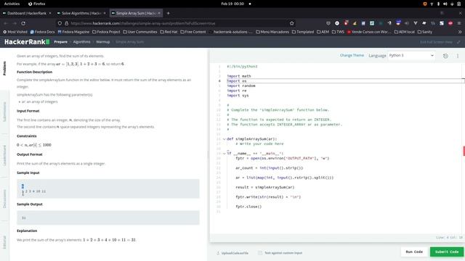Open the Free Content bookmarks folder
Viewport: 465px width, 261px height.
coord(193,32)
